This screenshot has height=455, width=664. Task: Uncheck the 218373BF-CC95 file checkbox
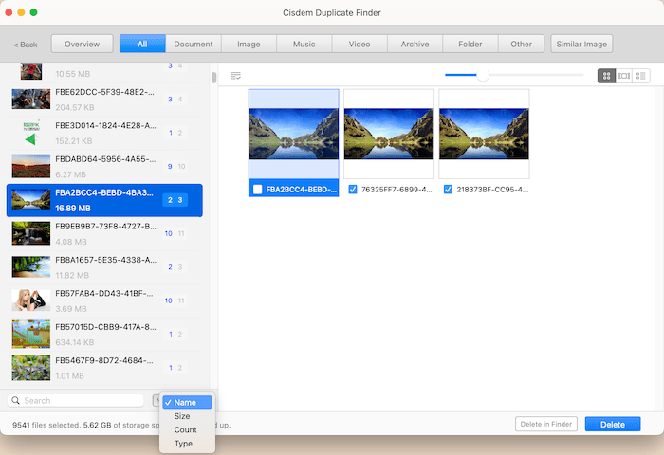point(448,189)
